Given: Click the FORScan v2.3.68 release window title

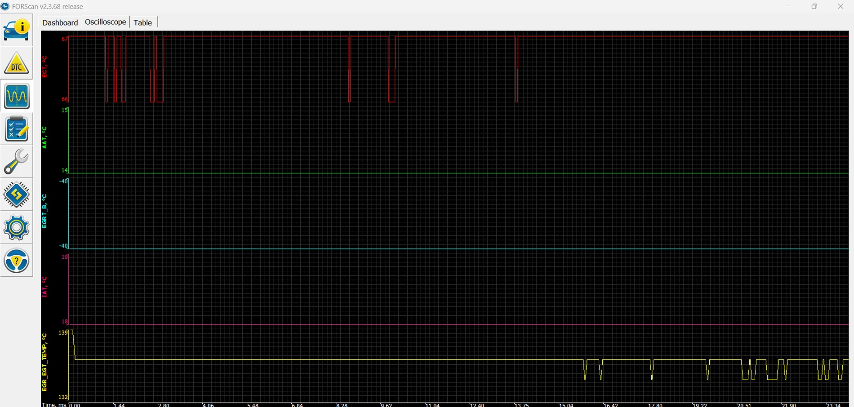Looking at the screenshot, I should point(48,7).
